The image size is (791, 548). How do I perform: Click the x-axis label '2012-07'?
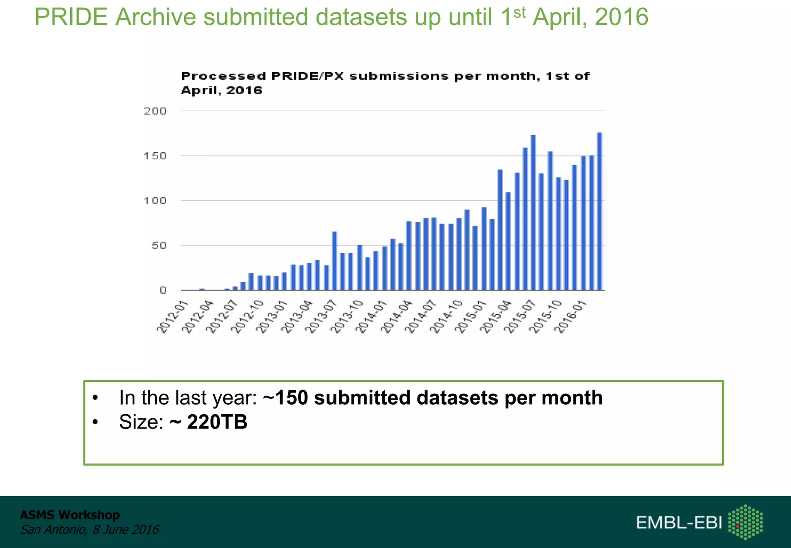[222, 316]
